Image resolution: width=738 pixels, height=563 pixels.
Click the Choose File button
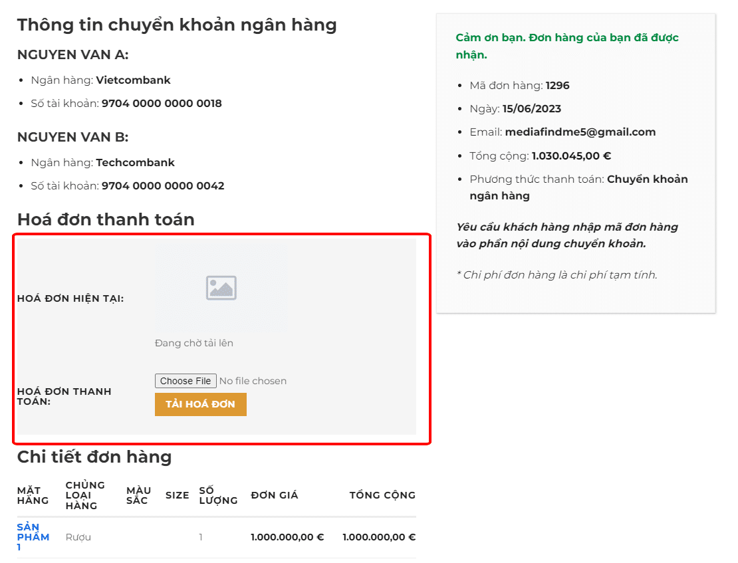click(x=185, y=381)
